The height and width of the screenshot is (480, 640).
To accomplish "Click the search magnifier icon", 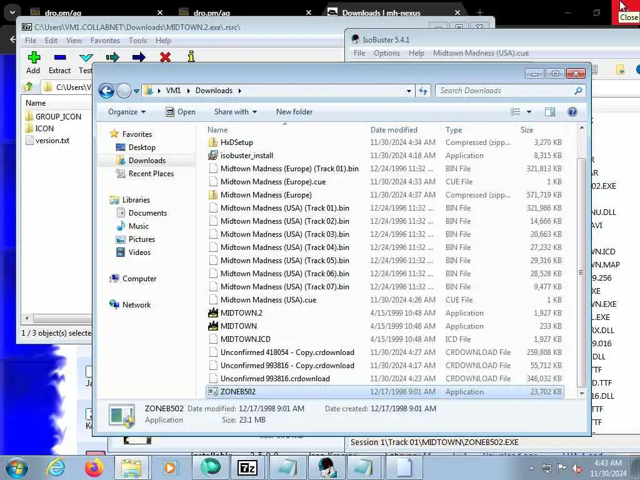I will click(x=578, y=91).
